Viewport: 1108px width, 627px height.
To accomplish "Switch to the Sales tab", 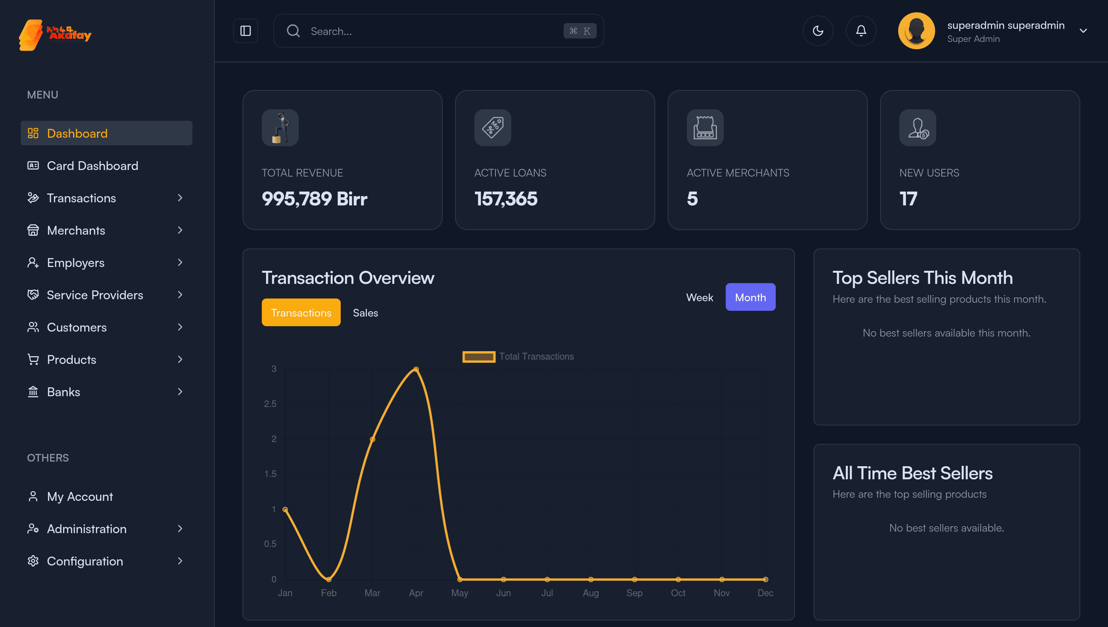I will click(365, 313).
